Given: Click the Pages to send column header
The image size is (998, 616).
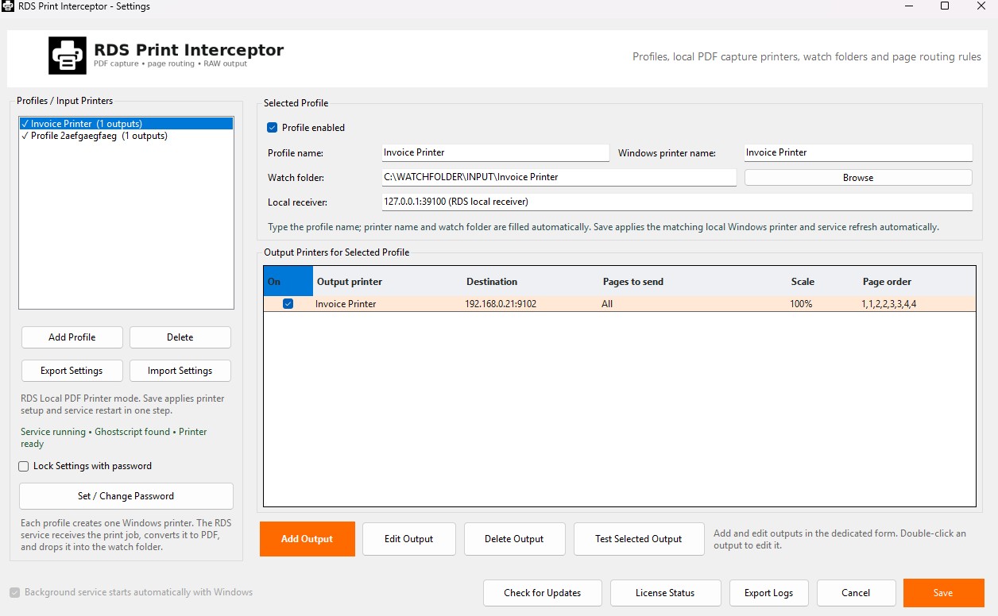Looking at the screenshot, I should 693,282.
